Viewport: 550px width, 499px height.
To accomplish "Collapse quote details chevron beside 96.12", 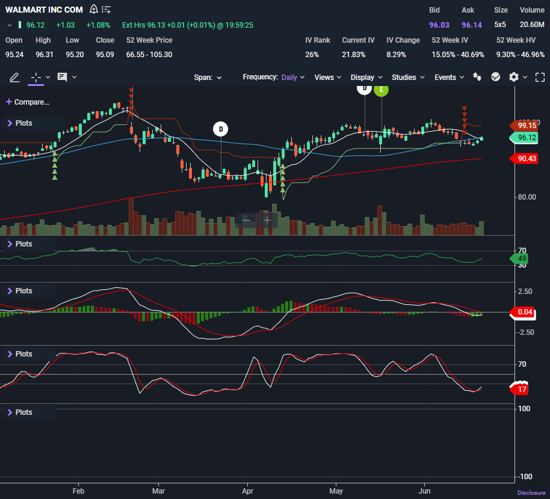I will [x=10, y=25].
